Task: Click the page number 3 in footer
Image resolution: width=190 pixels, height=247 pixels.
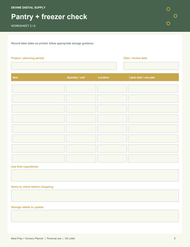Action: [175, 238]
